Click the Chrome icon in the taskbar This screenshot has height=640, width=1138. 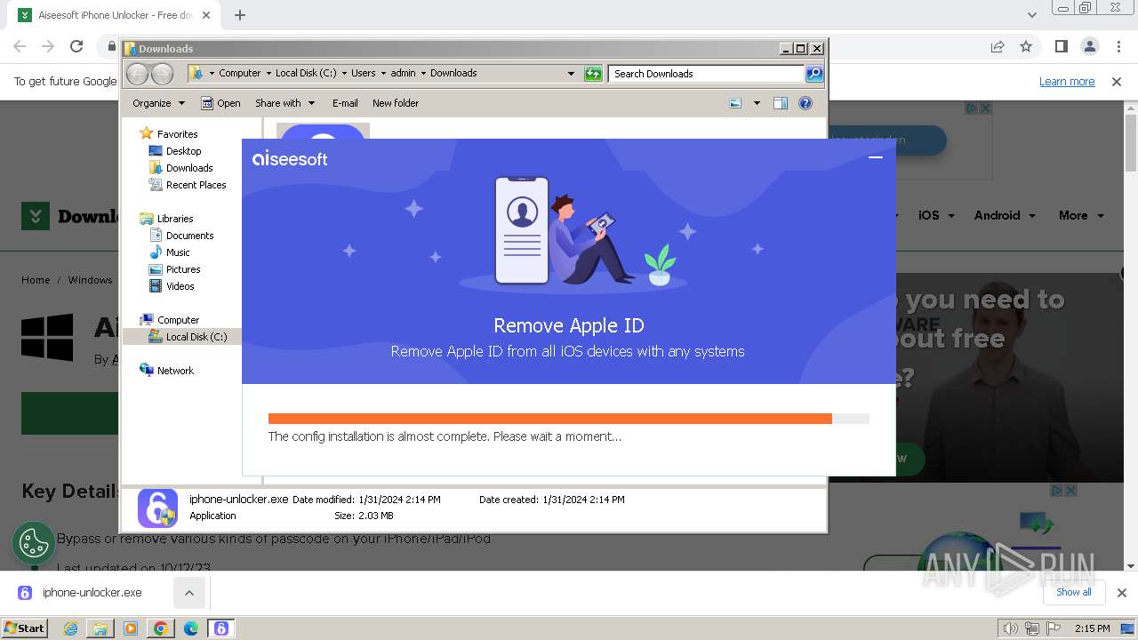tap(161, 628)
